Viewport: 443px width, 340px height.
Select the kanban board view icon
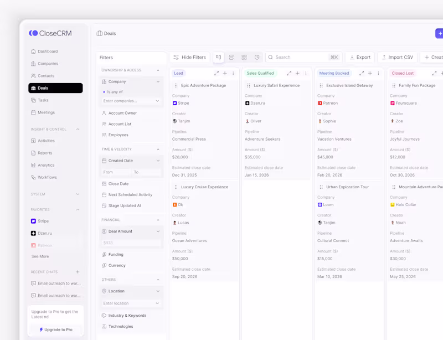(218, 57)
